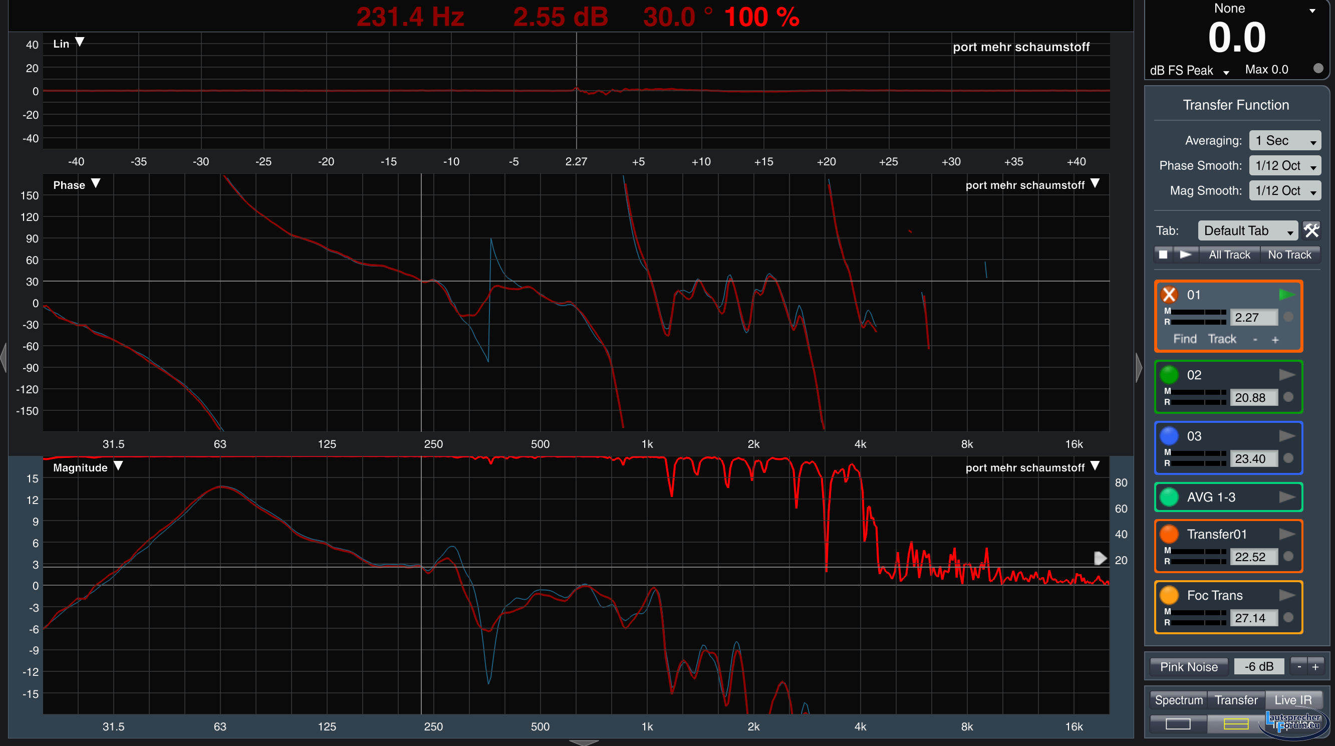Switch to the Transfer mode tab
This screenshot has width=1335, height=746.
point(1236,700)
